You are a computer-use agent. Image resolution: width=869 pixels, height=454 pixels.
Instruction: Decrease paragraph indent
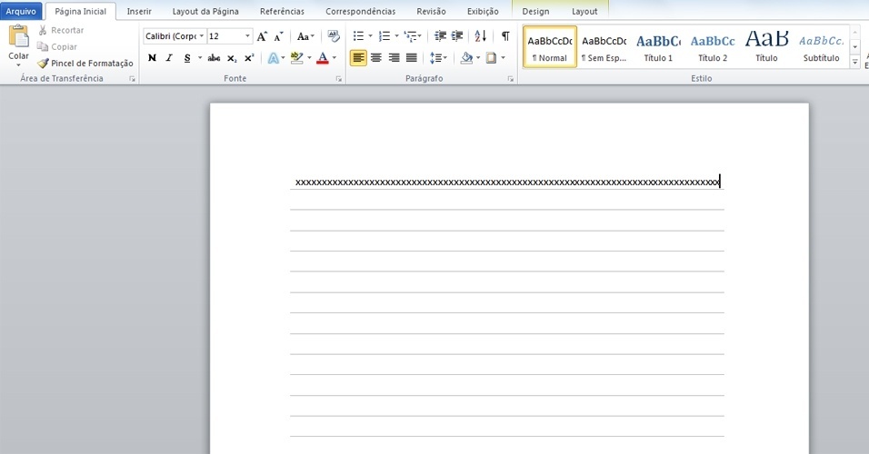[x=440, y=36]
